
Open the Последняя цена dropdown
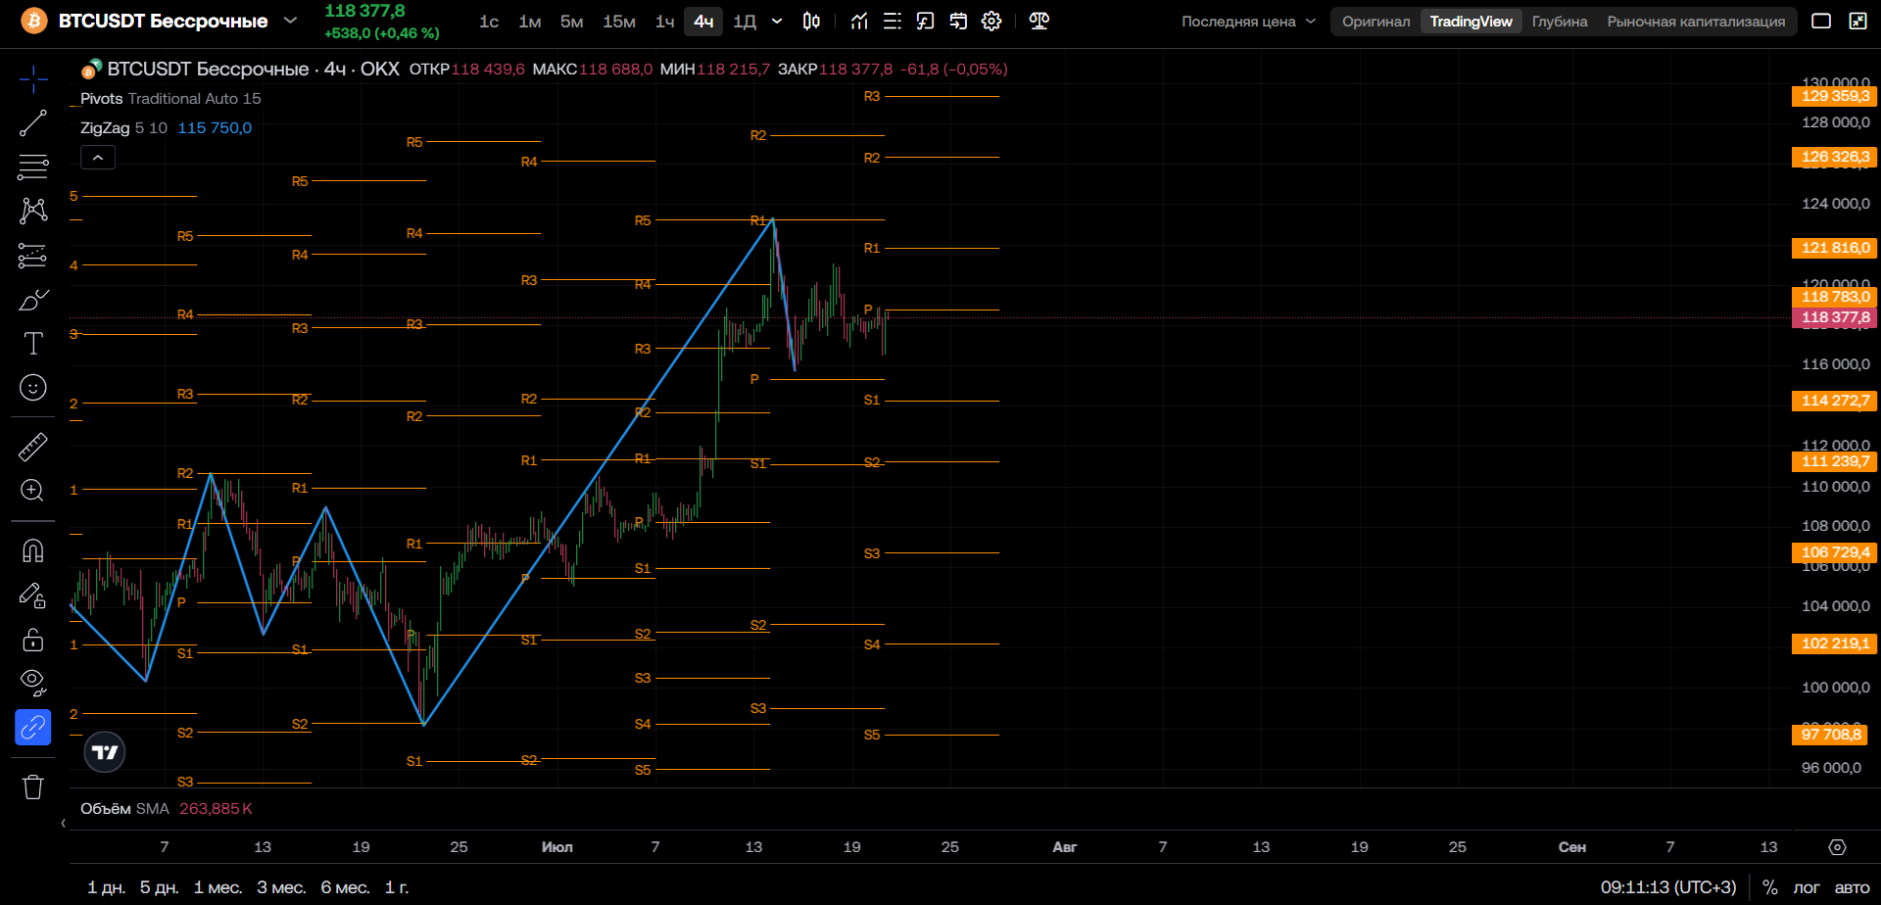click(x=1248, y=21)
